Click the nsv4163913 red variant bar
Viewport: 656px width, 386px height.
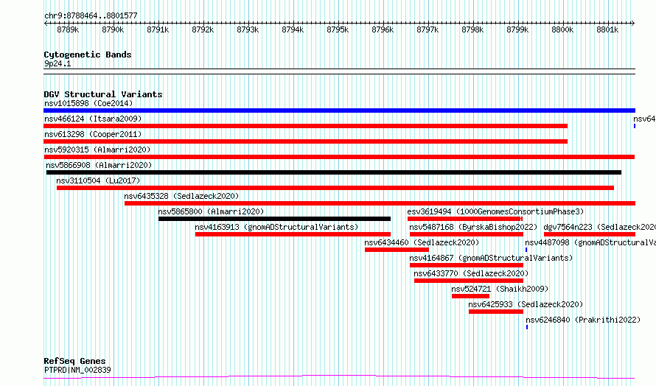click(x=293, y=234)
